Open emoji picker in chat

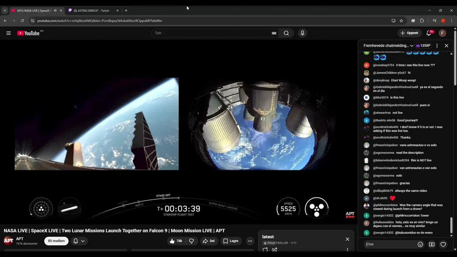[420, 245]
